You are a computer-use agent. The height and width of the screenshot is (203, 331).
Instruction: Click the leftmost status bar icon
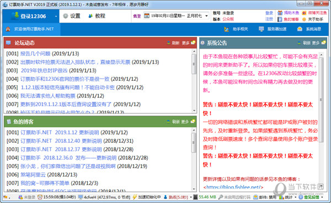tap(6, 197)
